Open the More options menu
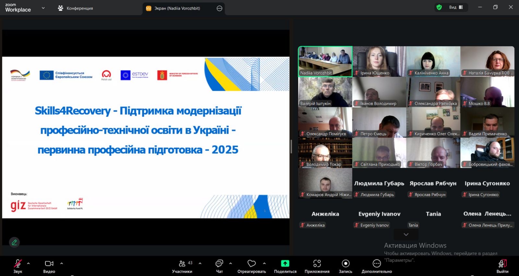This screenshot has height=276, width=519. [x=377, y=266]
